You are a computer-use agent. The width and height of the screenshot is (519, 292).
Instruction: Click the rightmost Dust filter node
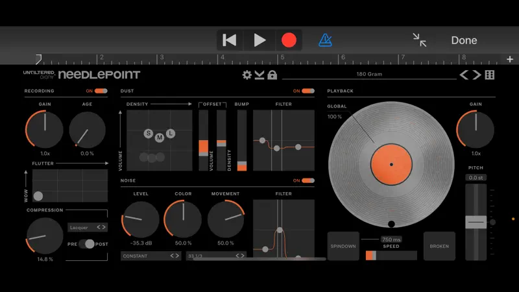click(298, 147)
